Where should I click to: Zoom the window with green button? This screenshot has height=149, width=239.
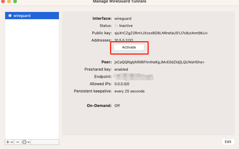(x=15, y=1)
